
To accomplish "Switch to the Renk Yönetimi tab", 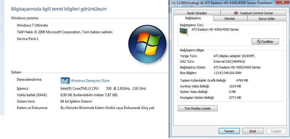I will point(197,13).
